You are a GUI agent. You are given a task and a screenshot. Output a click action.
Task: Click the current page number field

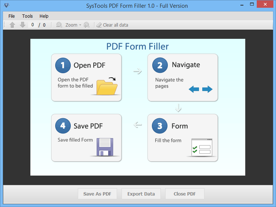tap(33, 25)
